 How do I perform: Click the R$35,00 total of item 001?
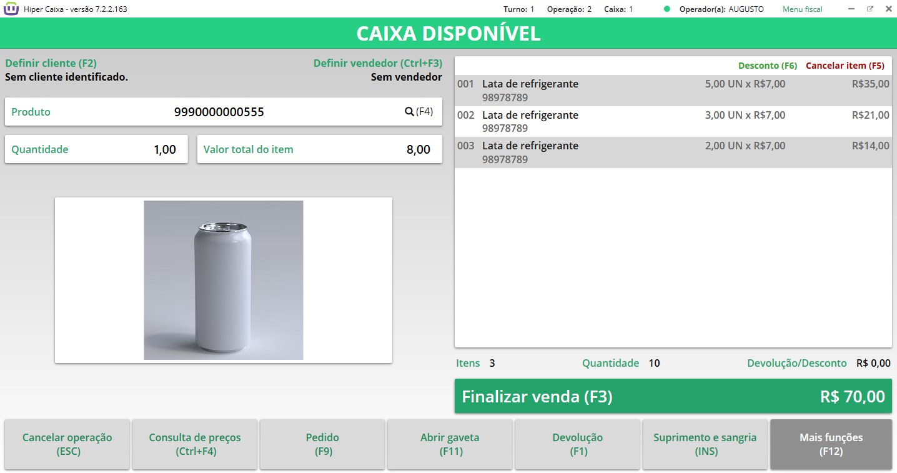tap(871, 84)
